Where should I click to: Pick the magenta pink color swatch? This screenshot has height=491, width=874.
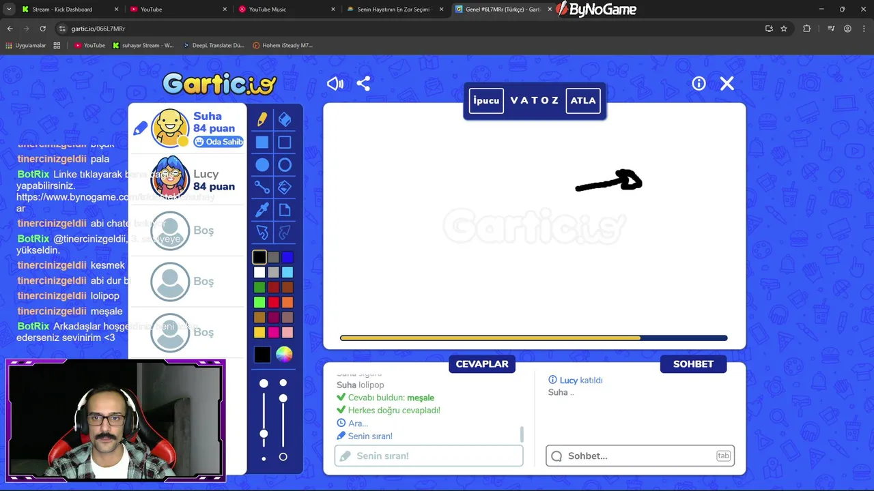coord(273,332)
